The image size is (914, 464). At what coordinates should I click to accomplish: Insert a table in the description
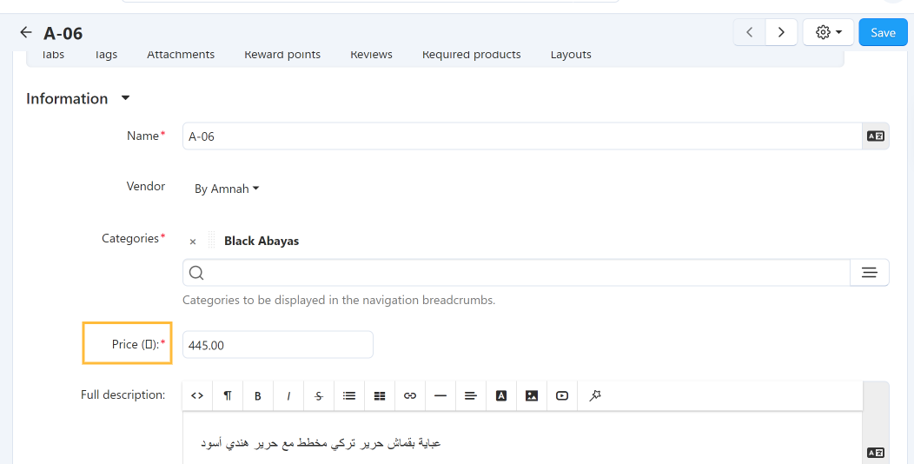coord(380,396)
